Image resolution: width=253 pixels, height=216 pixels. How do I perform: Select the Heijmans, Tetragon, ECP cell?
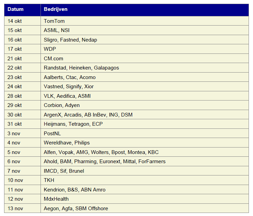73,124
